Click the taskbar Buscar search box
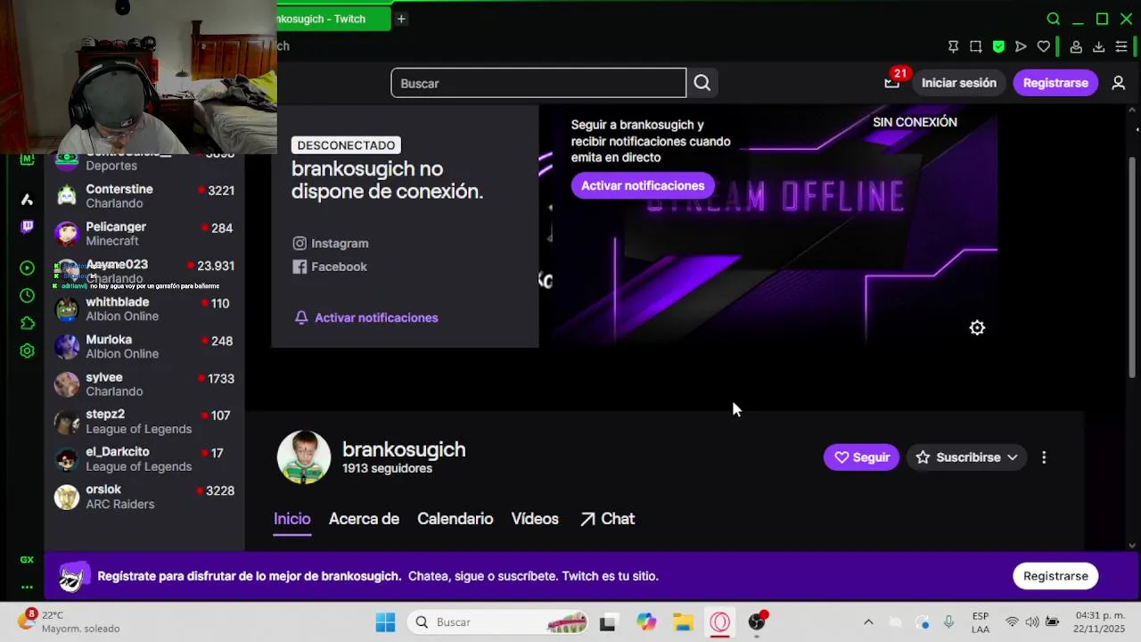This screenshot has height=642, width=1141. click(499, 622)
